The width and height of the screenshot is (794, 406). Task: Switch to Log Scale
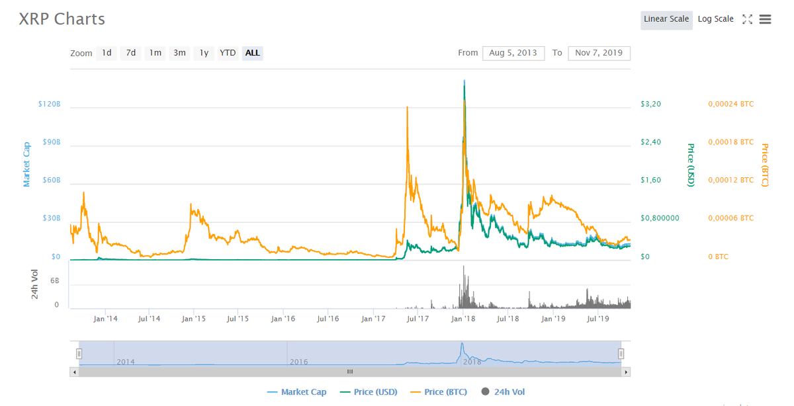[715, 19]
